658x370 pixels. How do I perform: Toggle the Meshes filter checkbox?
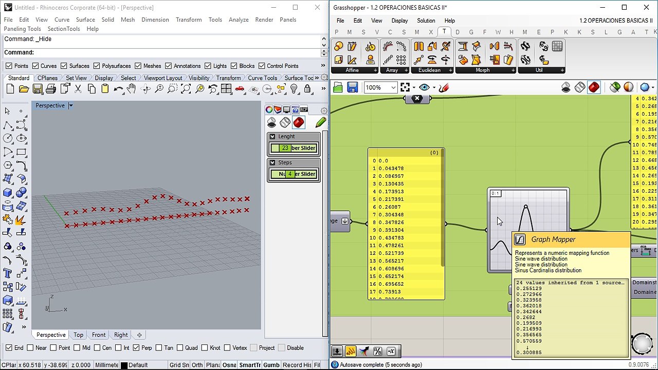[x=138, y=66]
